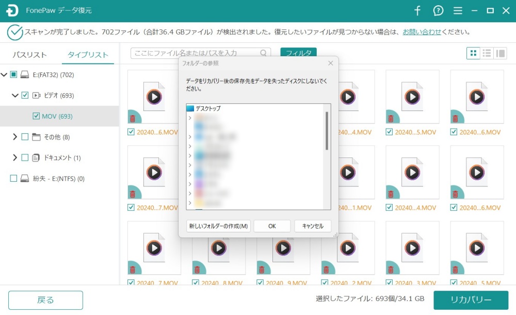
Task: Click the 紛失 - E:(NTFS) drive icon
Action: [25, 178]
